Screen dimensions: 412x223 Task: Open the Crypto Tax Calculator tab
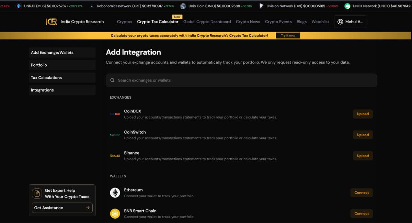158,22
